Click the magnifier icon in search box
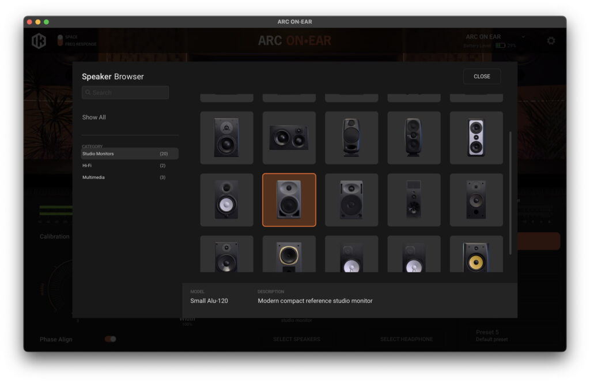The height and width of the screenshot is (383, 590). point(88,92)
